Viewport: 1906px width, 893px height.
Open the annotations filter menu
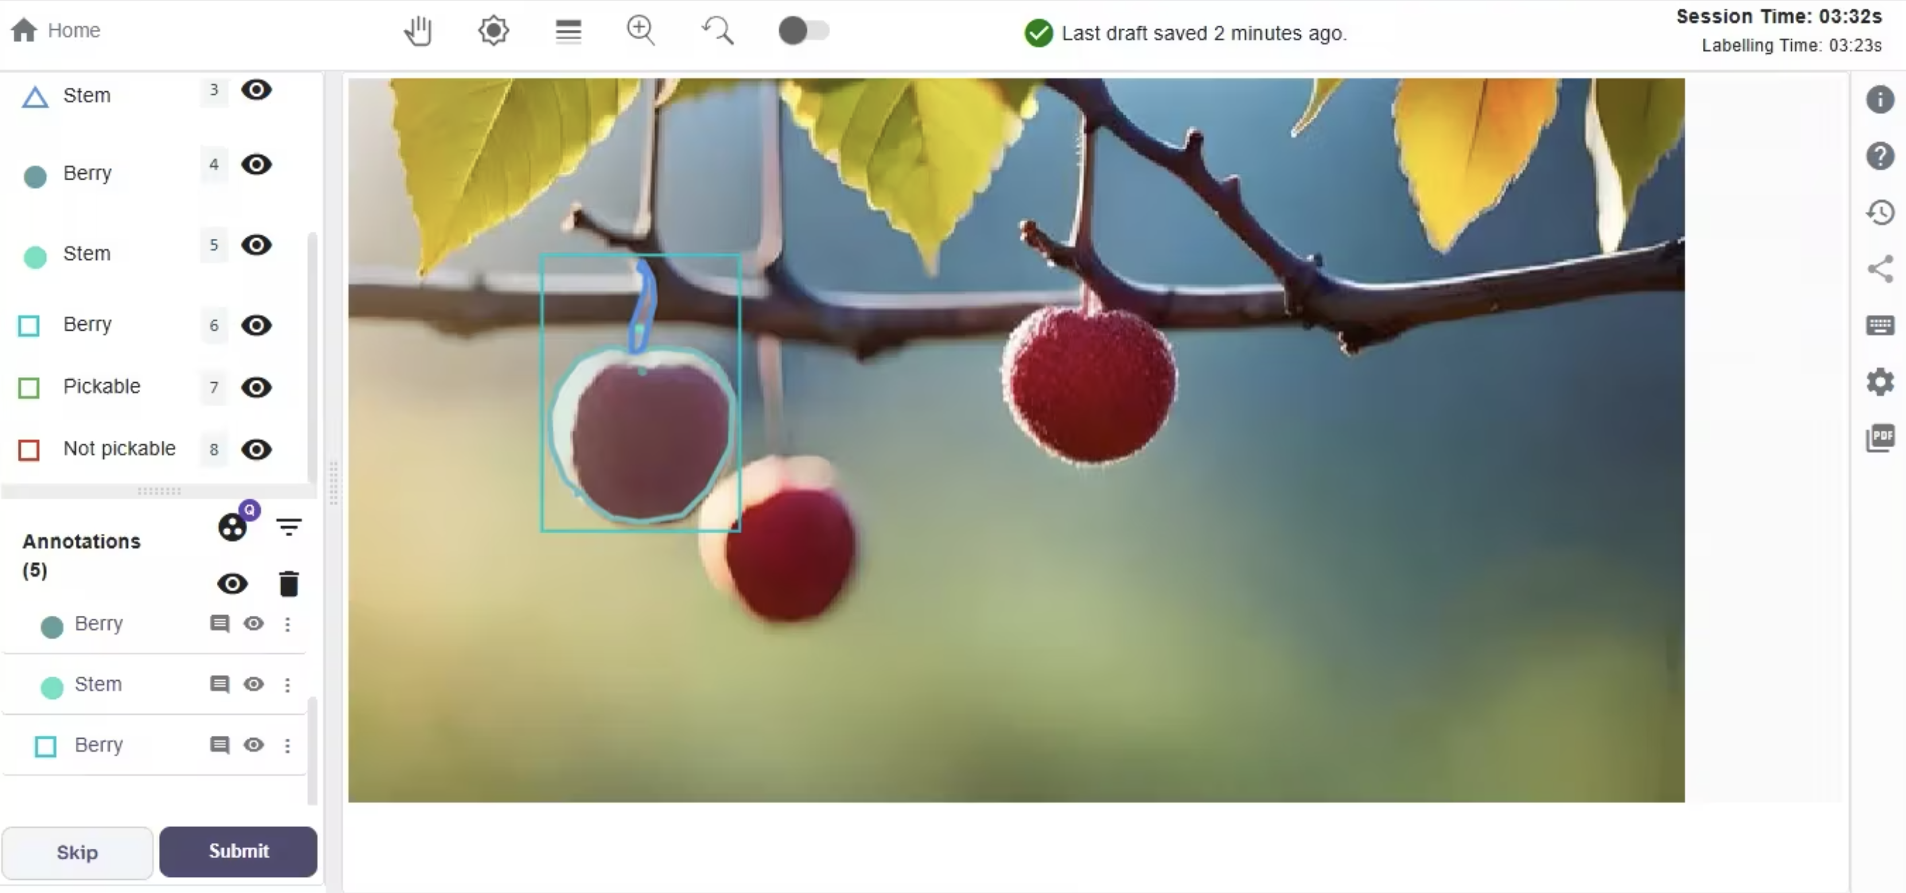(x=289, y=527)
